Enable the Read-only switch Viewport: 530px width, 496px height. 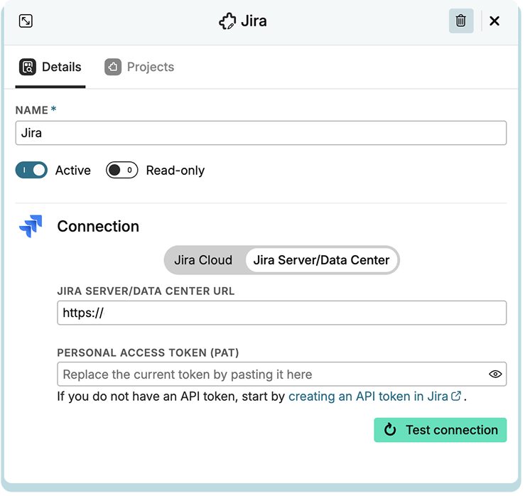[x=121, y=170]
